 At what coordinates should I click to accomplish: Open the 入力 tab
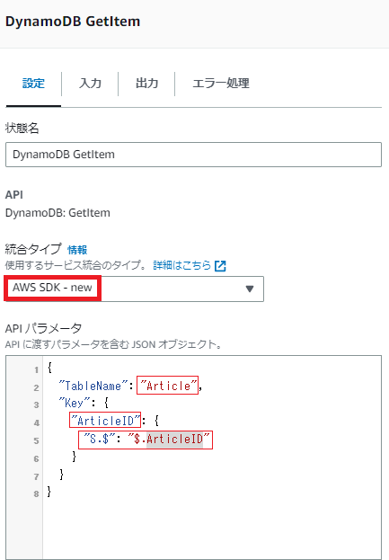91,84
